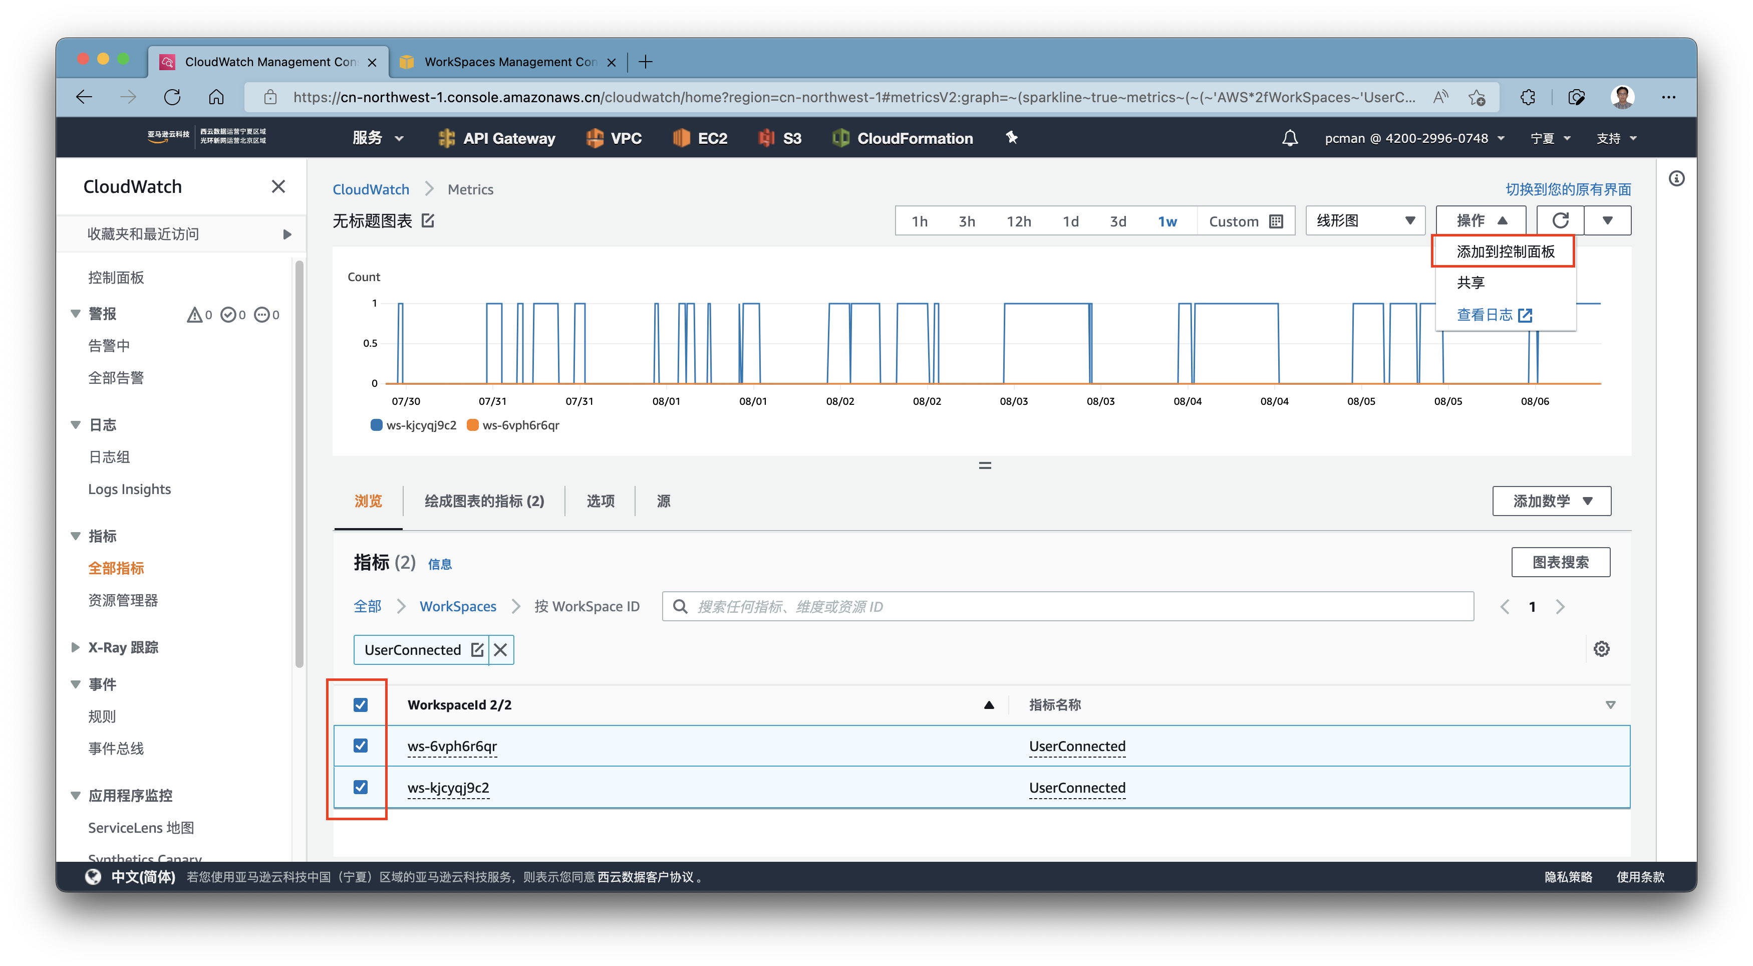Image resolution: width=1753 pixels, height=966 pixels.
Task: Click the browser extensions puzzle icon
Action: coord(1528,97)
